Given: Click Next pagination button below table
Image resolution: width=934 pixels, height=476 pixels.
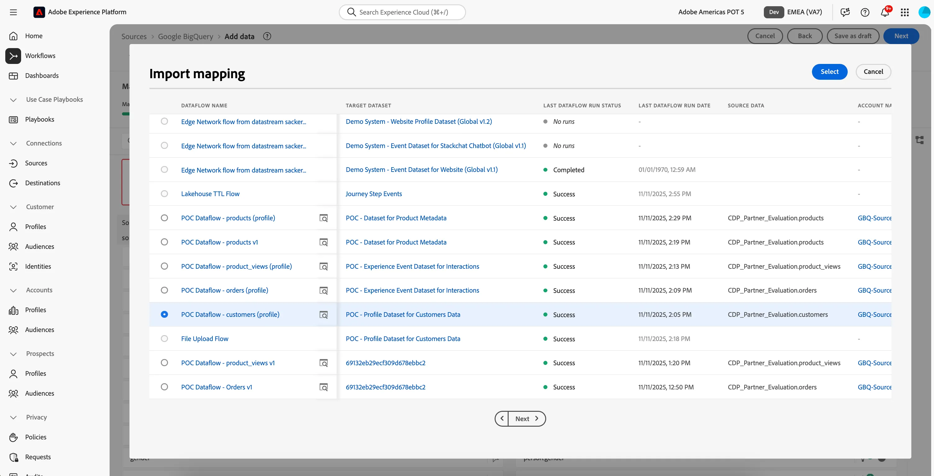Looking at the screenshot, I should (527, 418).
